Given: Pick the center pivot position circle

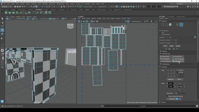Looking at the screenshot, I should 171,73.
